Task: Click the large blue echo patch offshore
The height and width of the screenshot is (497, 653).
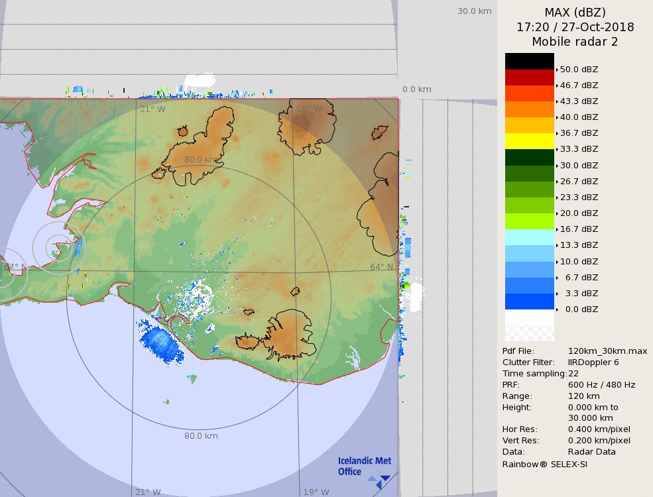Action: [161, 343]
